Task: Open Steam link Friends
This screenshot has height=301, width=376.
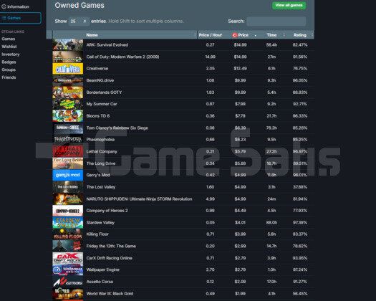Action: [9, 77]
